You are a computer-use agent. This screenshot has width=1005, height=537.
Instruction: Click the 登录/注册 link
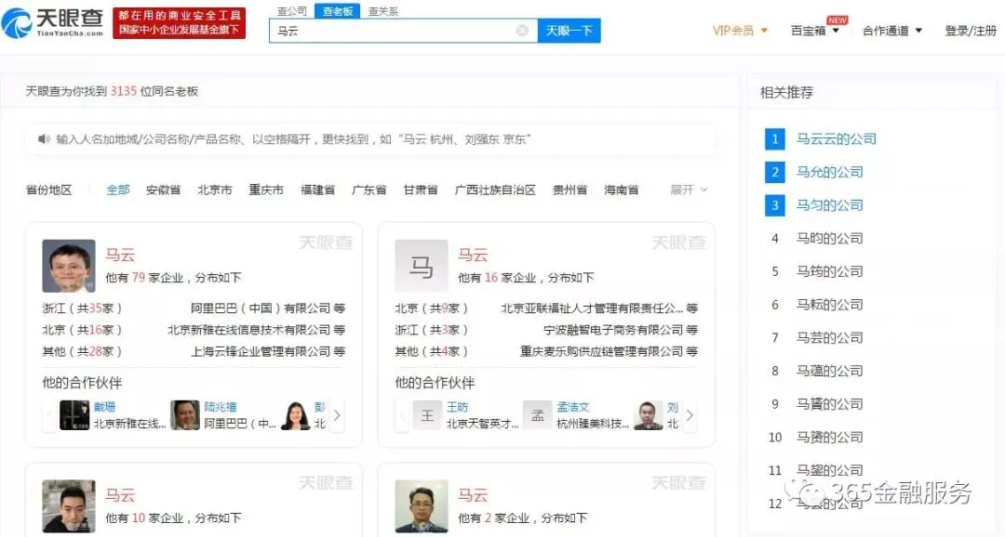tap(971, 30)
